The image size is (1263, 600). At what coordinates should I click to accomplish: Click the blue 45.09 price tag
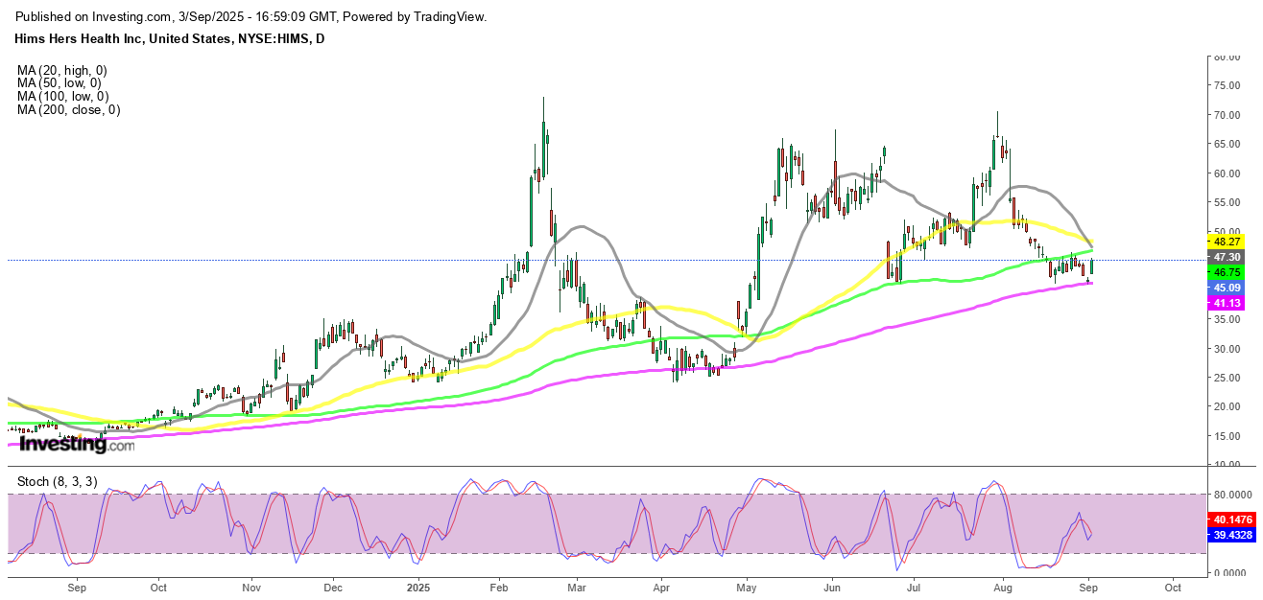tap(1227, 288)
